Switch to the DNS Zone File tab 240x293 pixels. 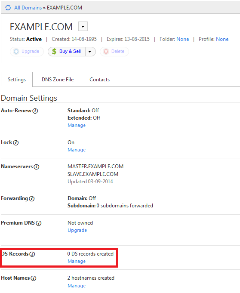58,80
